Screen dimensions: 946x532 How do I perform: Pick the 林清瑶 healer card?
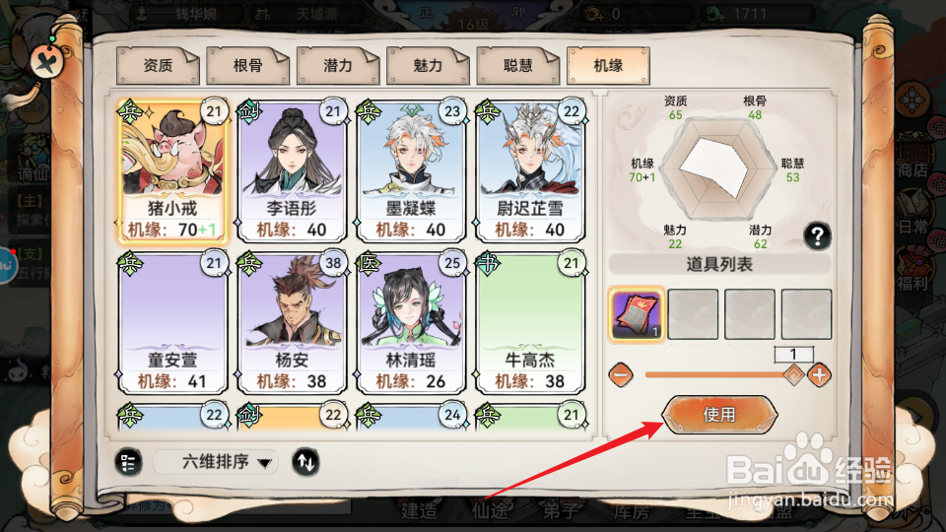tap(411, 322)
